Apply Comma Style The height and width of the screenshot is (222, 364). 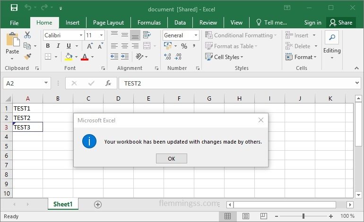click(194, 46)
